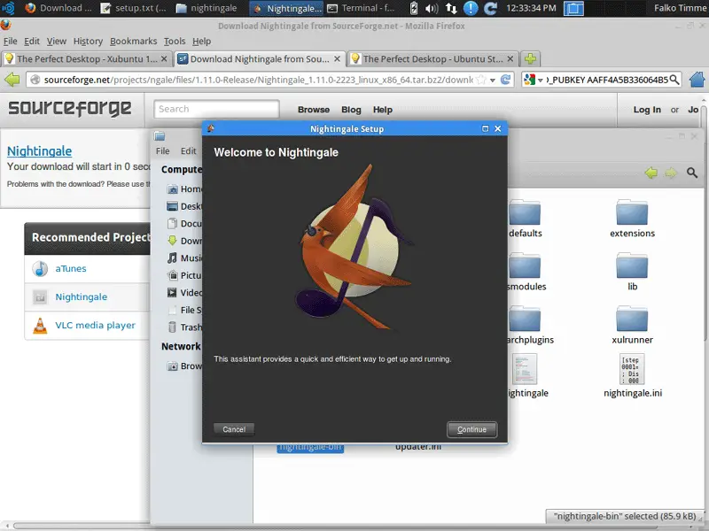Select Browse Network in file manager sidebar
This screenshot has height=531, width=709.
[x=183, y=366]
